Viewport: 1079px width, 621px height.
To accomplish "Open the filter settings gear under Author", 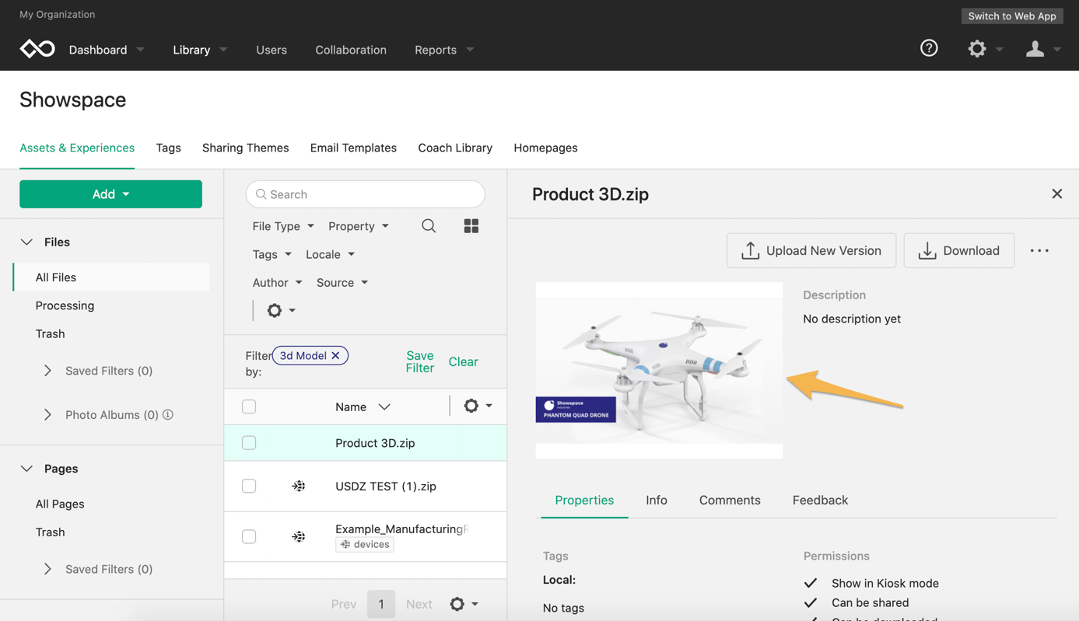I will pyautogui.click(x=275, y=311).
